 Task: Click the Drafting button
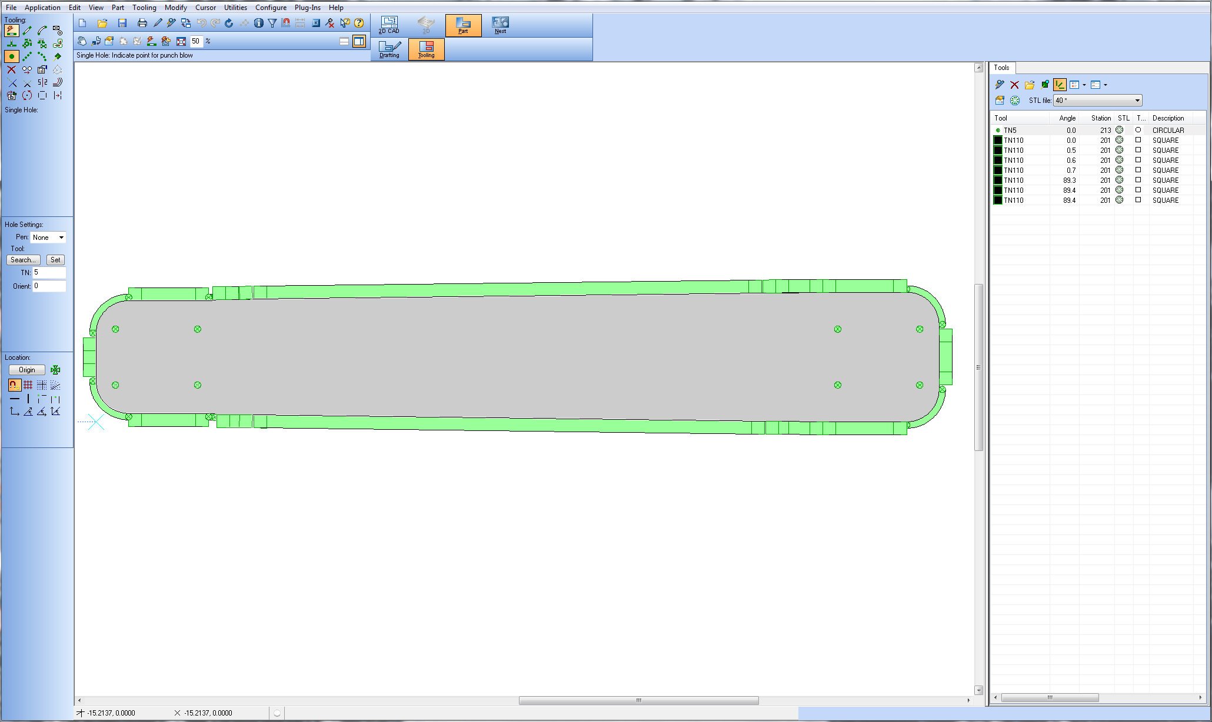[389, 49]
